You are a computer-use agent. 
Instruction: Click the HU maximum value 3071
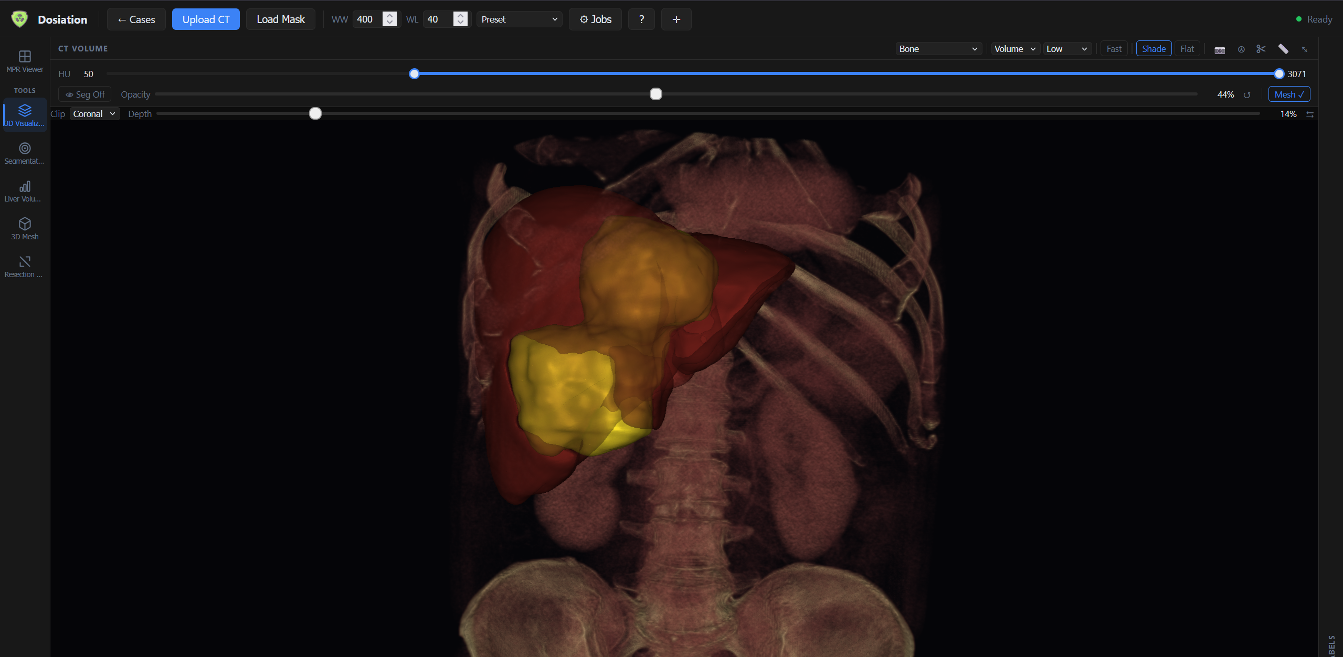(1296, 74)
